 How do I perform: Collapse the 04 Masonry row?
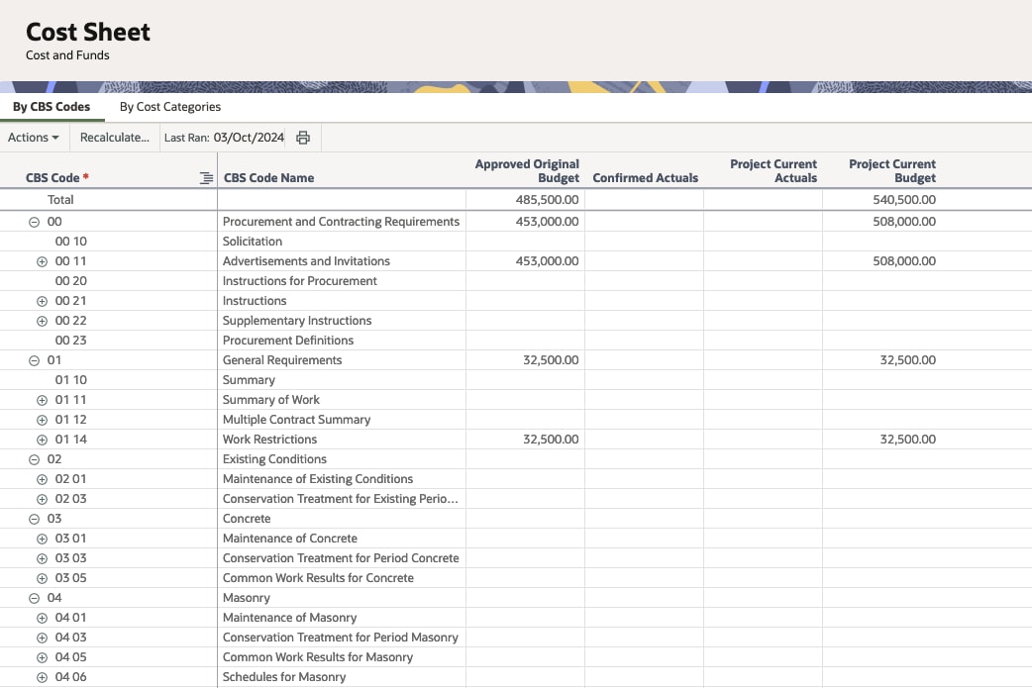(x=35, y=598)
